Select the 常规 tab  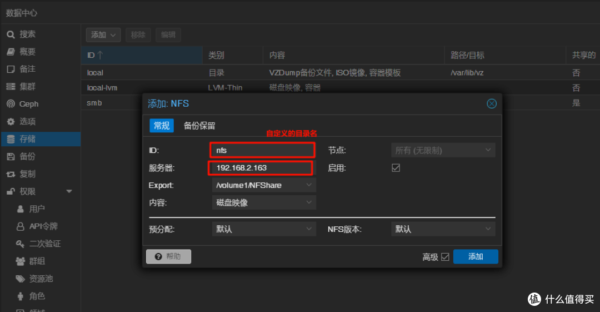coord(162,126)
